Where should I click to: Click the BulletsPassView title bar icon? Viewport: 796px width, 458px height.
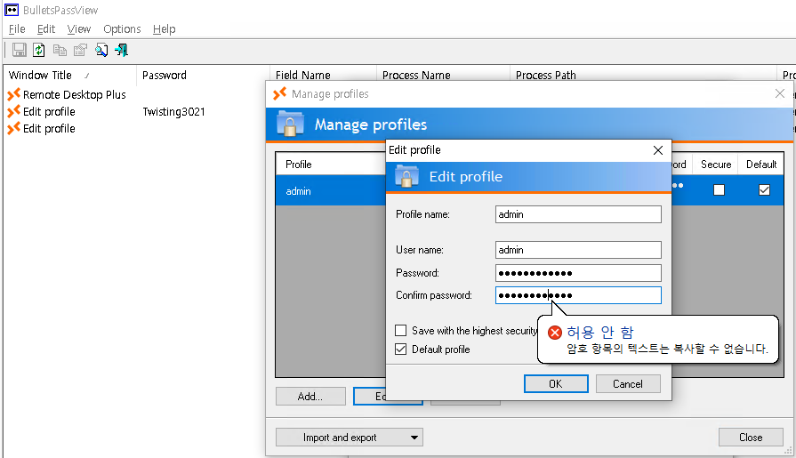[12, 10]
